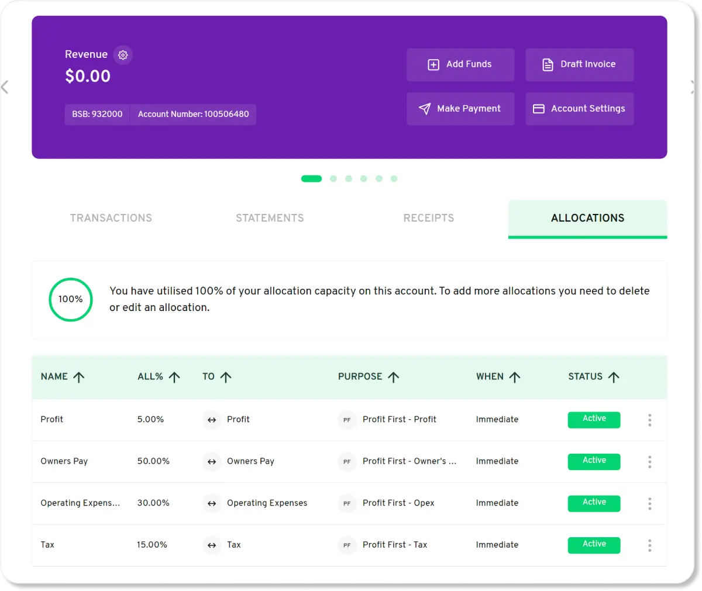Screen dimensions: 702x591
Task: Open the Revenue account settings gear icon
Action: (123, 54)
